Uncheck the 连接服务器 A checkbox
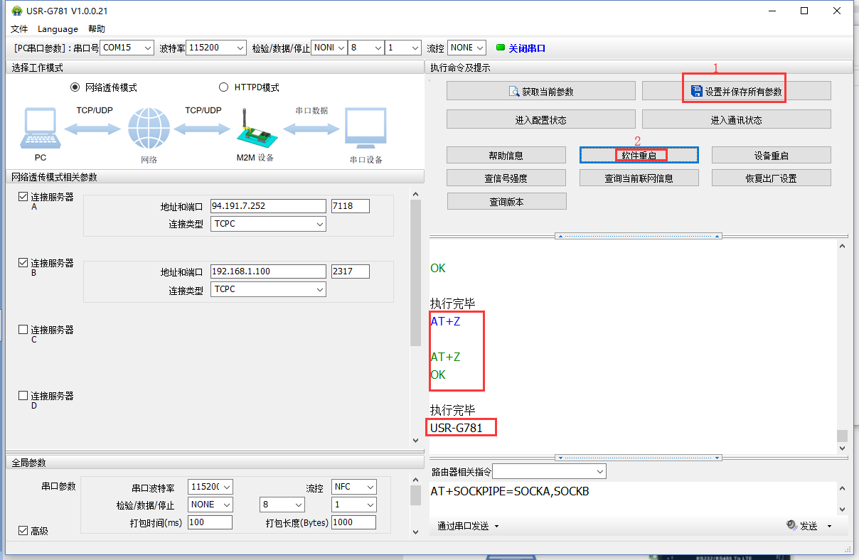This screenshot has width=859, height=560. pos(23,197)
